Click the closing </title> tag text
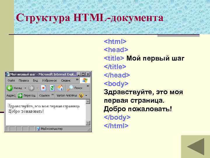The height and width of the screenshot is (158, 210). [x=115, y=67]
